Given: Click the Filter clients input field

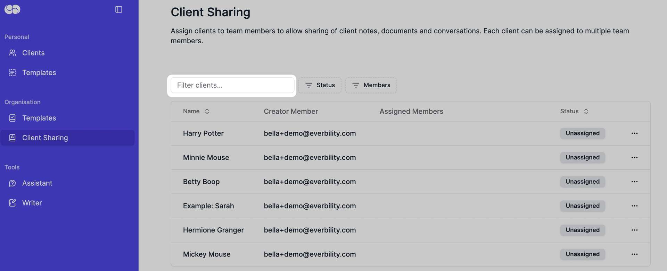Looking at the screenshot, I should click(232, 85).
